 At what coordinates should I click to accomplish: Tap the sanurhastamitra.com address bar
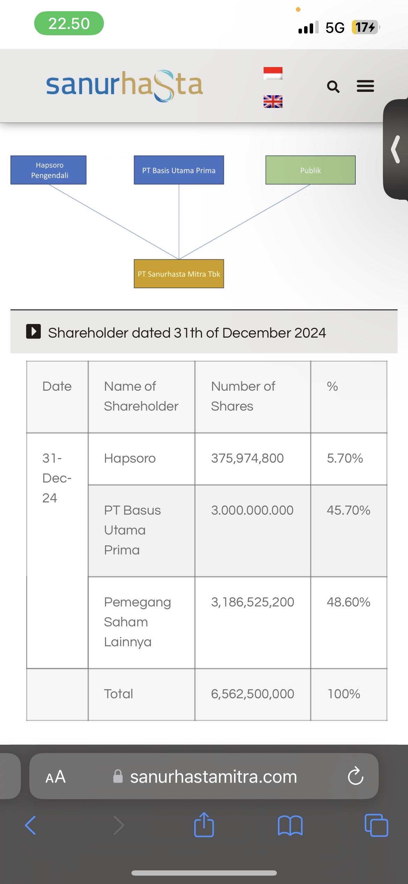click(x=213, y=777)
